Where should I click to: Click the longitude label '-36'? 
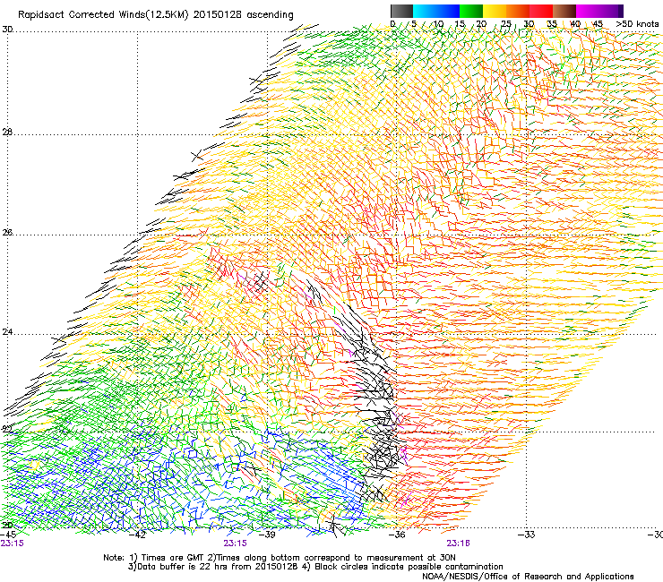pos(397,535)
